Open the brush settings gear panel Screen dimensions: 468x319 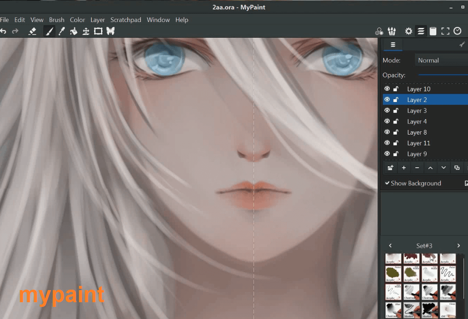[x=408, y=31]
